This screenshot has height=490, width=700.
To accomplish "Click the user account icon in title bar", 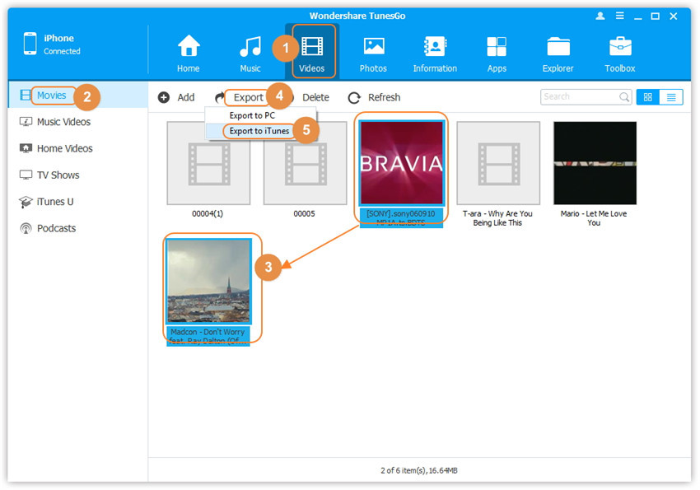I will tap(599, 16).
